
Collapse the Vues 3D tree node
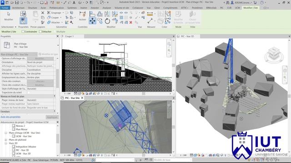pyautogui.click(x=6, y=143)
